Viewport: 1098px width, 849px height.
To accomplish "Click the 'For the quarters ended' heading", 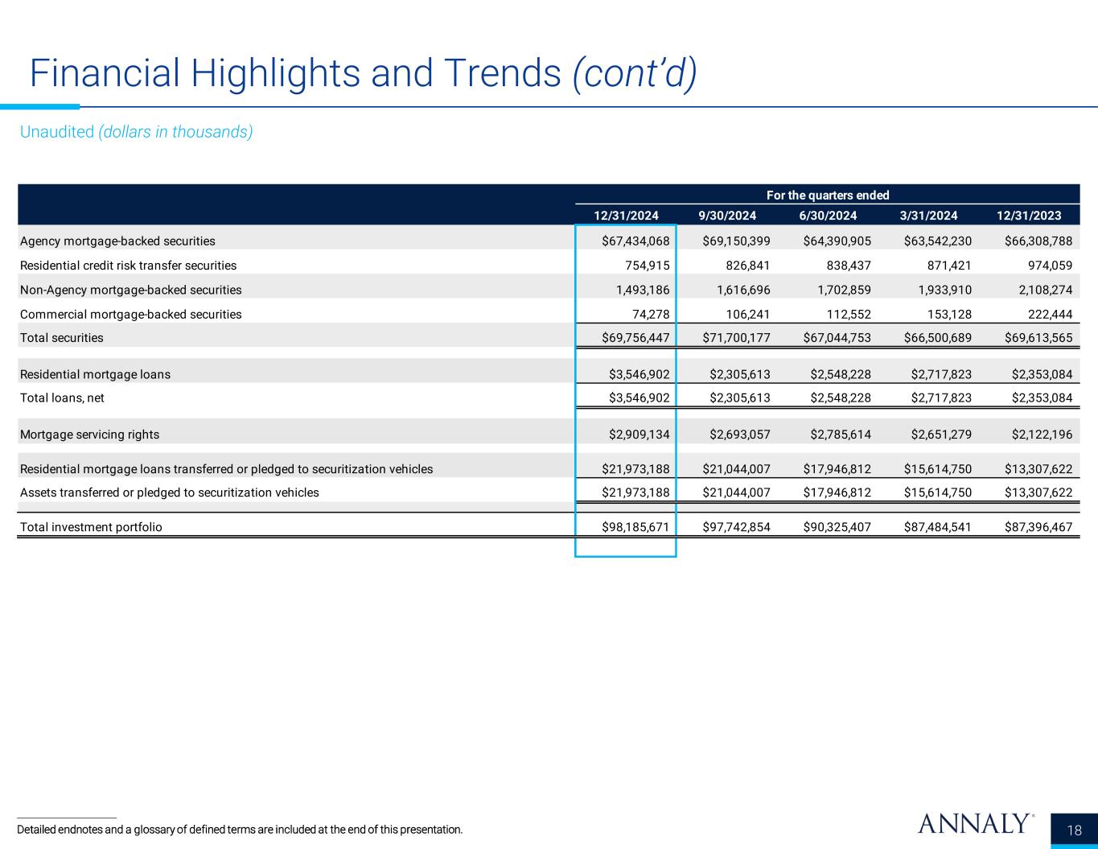I will (828, 195).
